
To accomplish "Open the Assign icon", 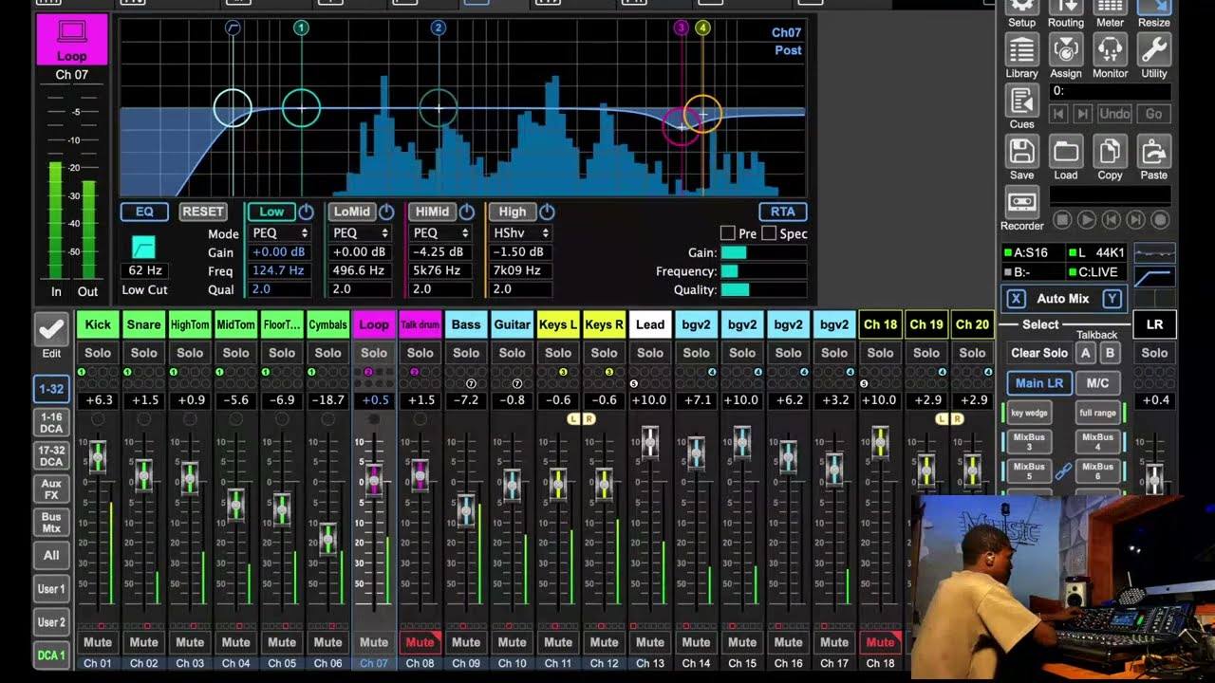I will [x=1065, y=49].
